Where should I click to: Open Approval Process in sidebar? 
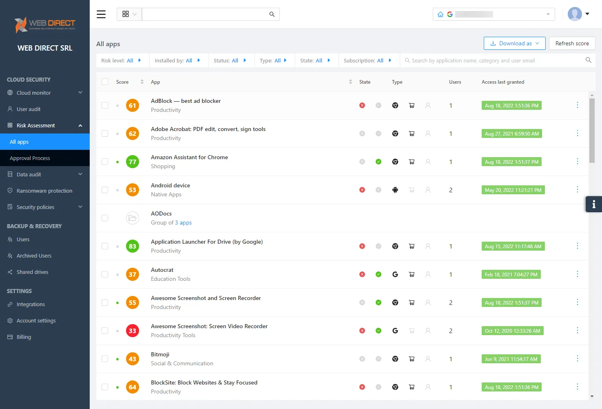pyautogui.click(x=30, y=158)
